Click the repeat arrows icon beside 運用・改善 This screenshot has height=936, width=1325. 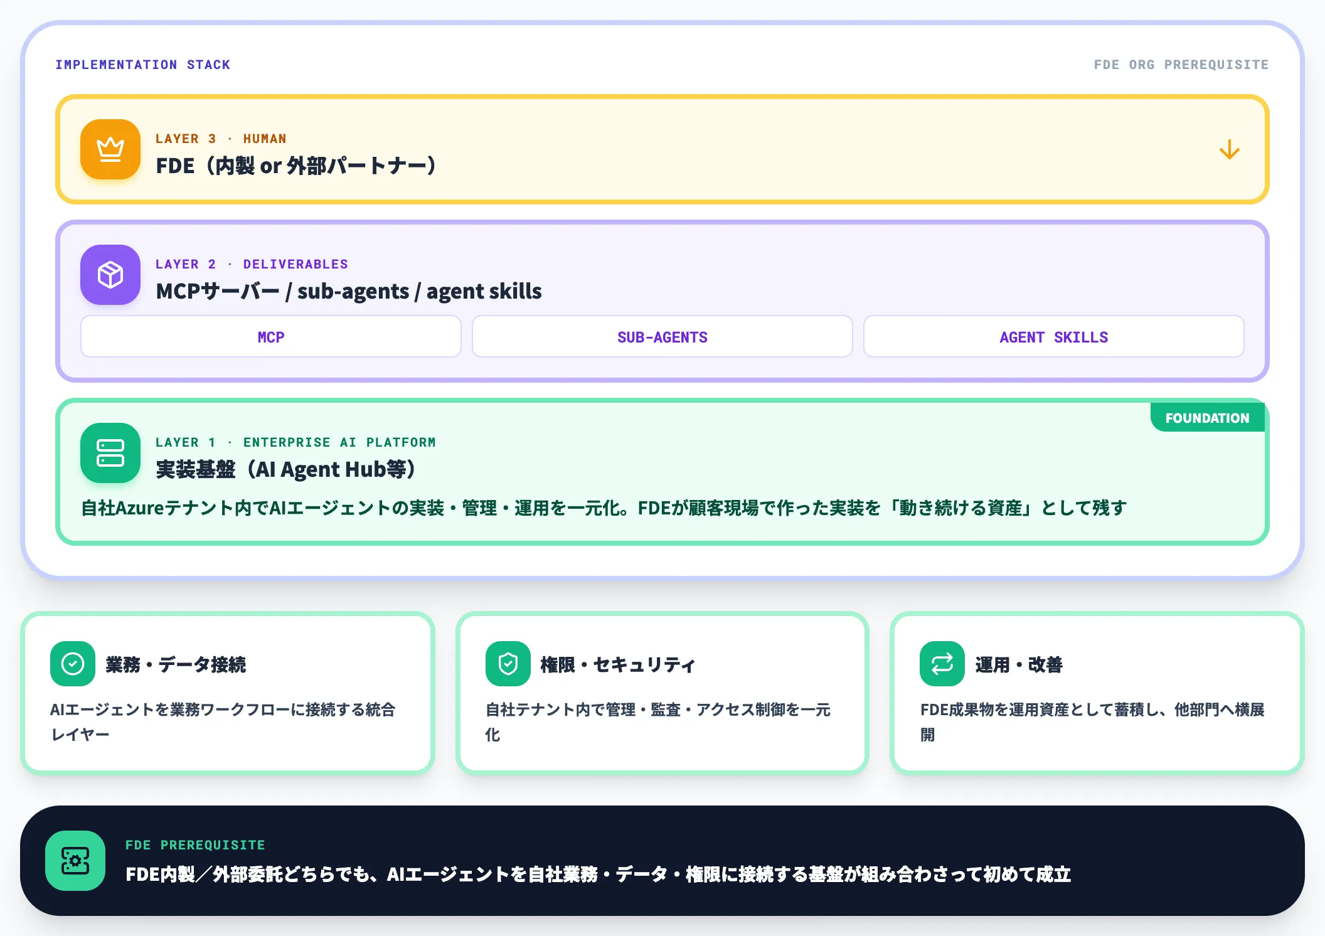pyautogui.click(x=942, y=664)
